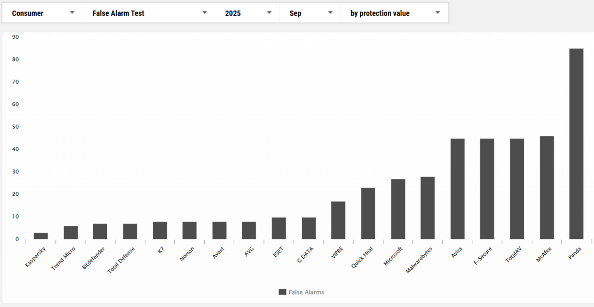Click the Avast axis label
594x307 pixels.
218,252
